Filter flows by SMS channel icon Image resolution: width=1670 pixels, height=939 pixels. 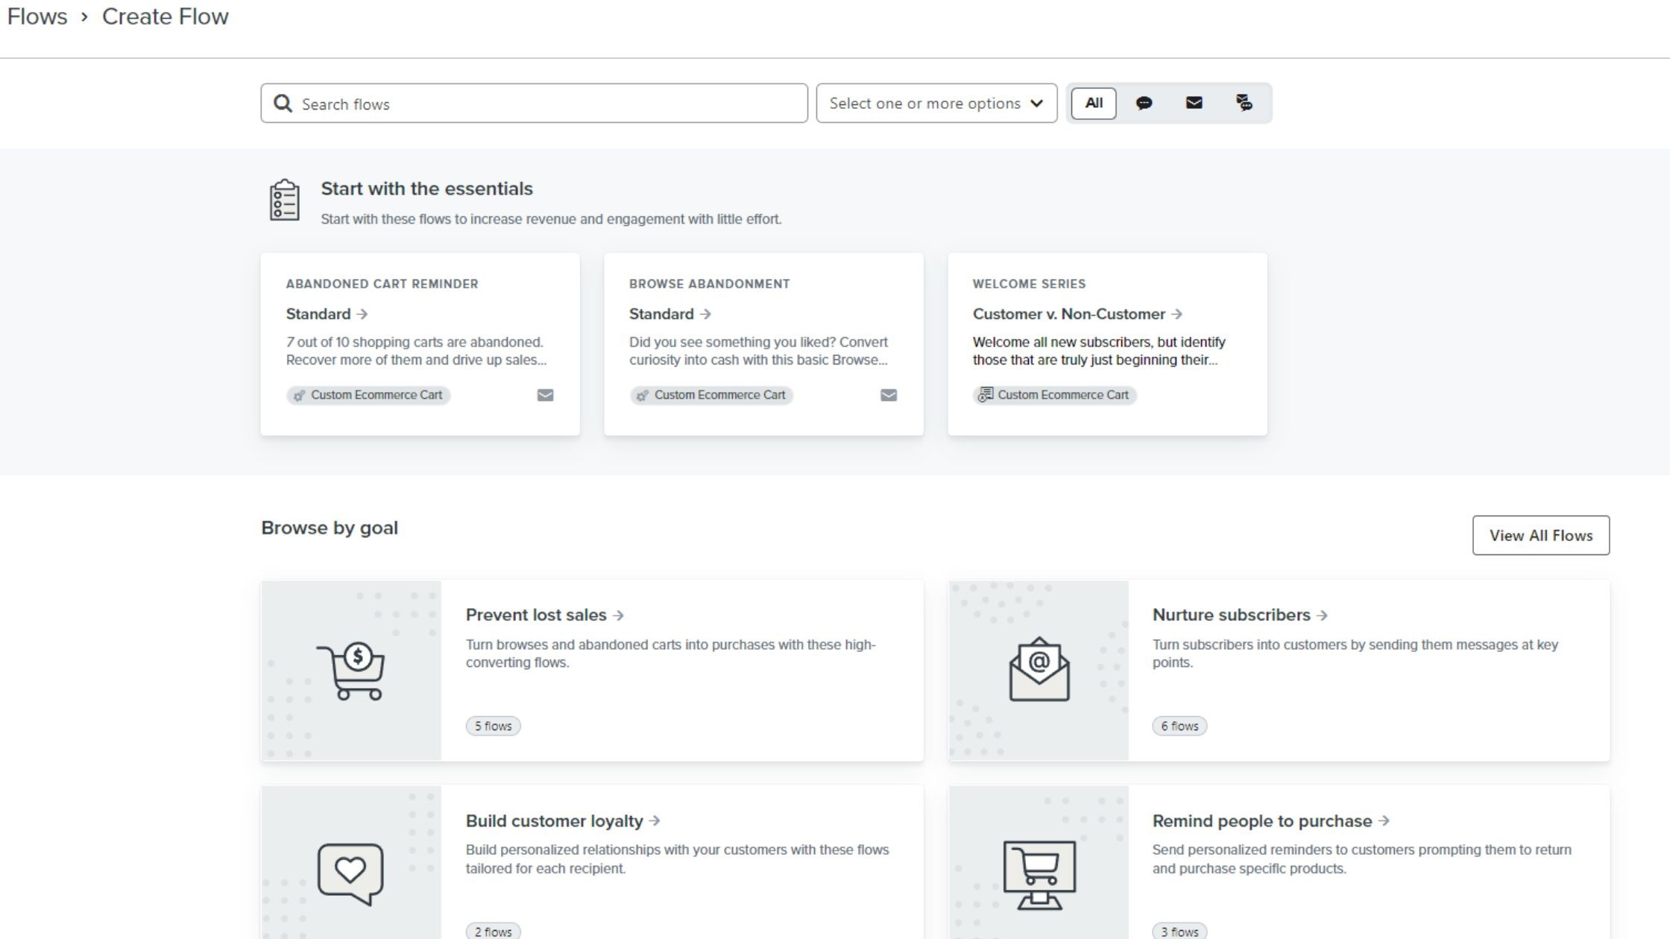[1144, 103]
